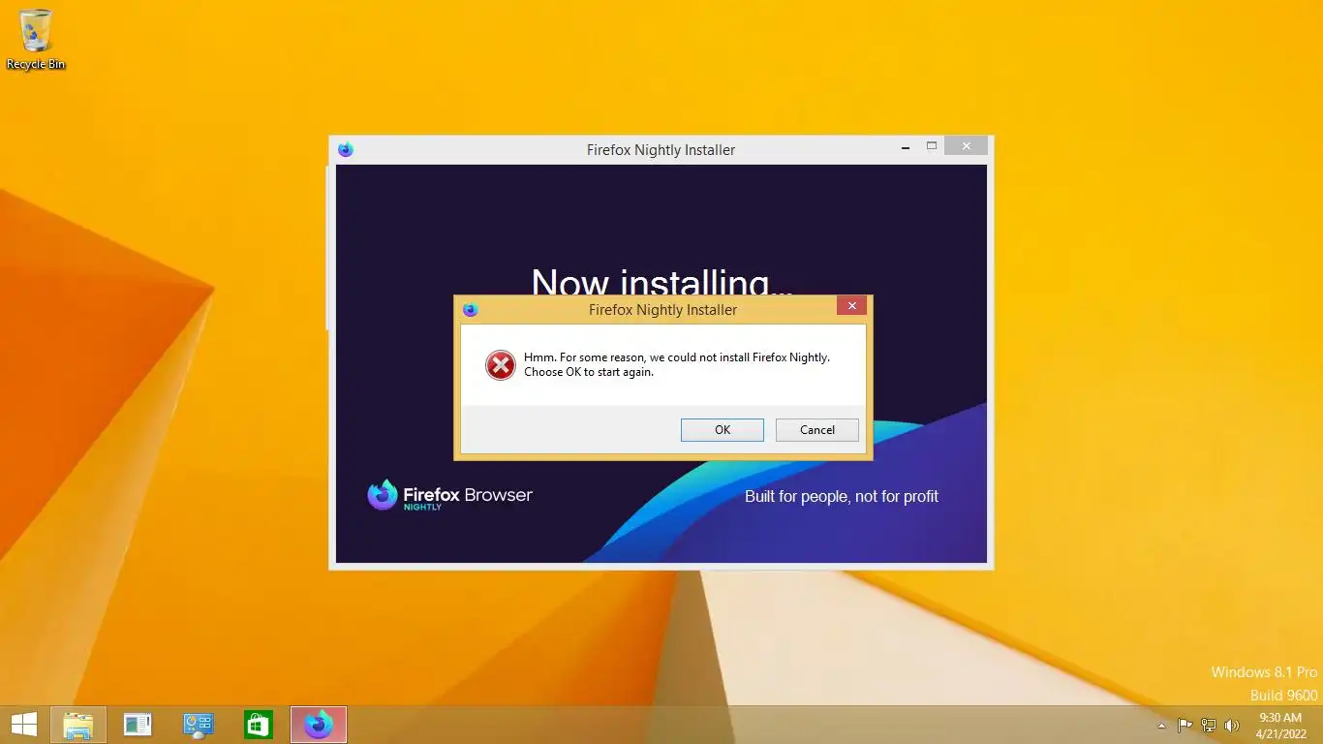Show hidden system tray icons arrow

1162,726
